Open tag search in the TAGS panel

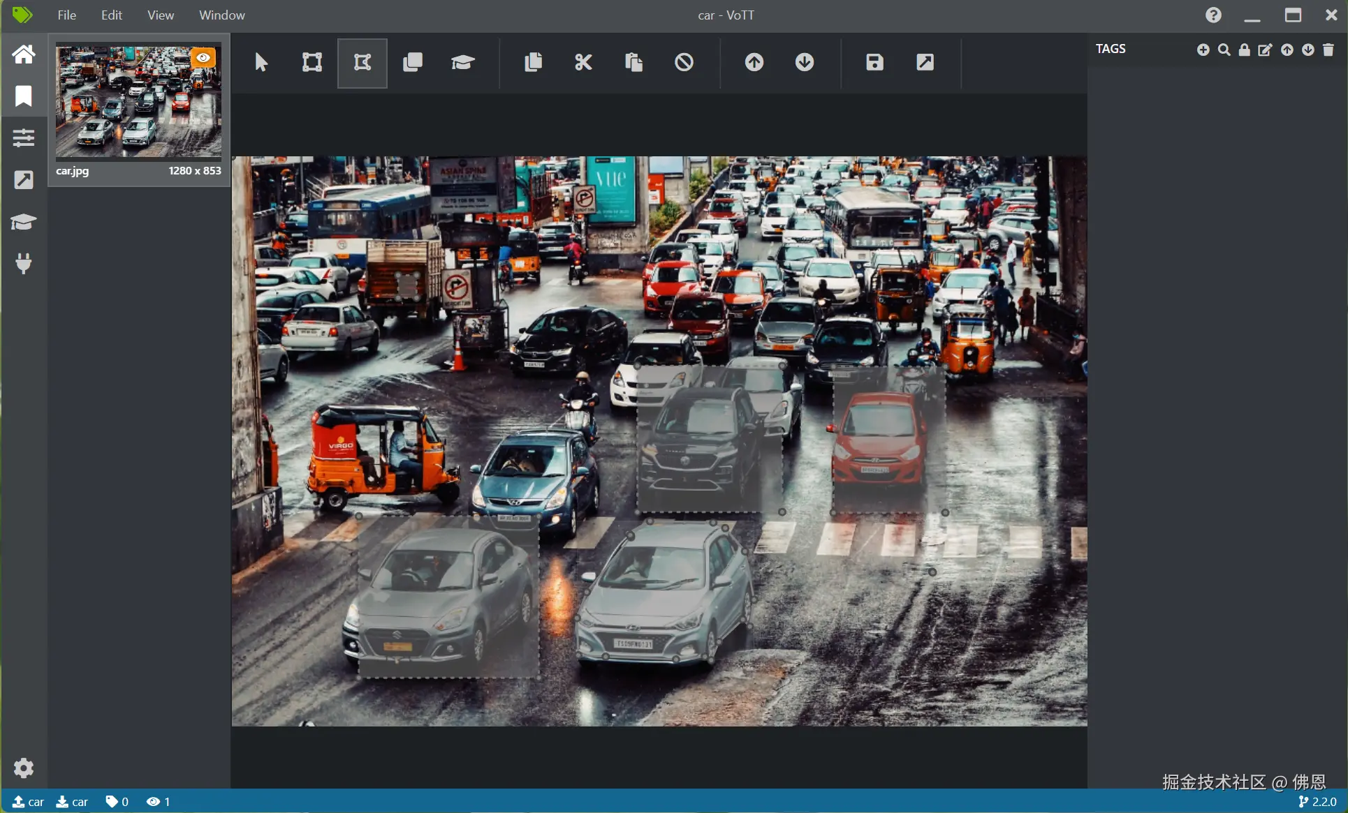coord(1224,50)
